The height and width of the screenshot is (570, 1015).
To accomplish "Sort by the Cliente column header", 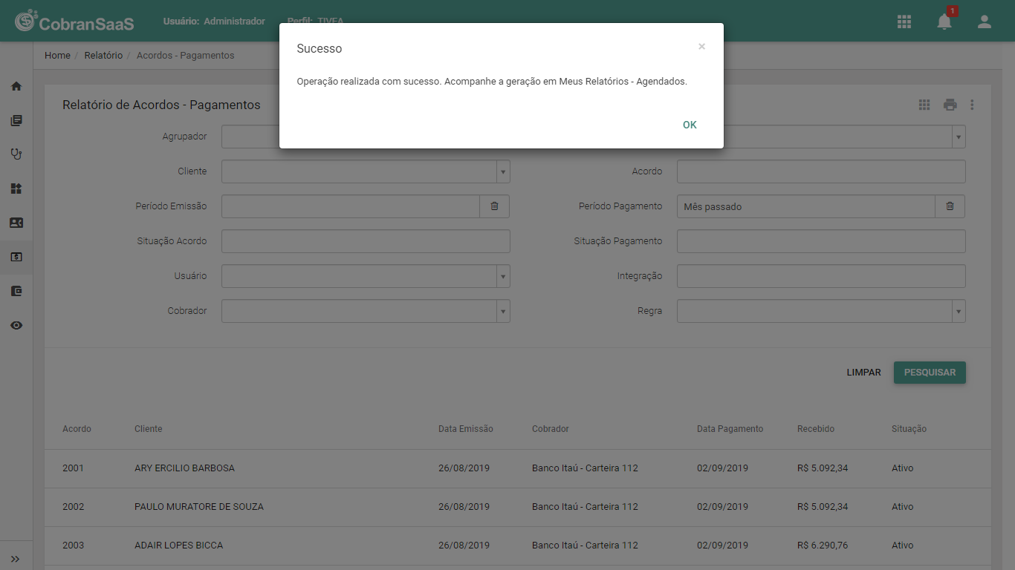I will pyautogui.click(x=149, y=429).
